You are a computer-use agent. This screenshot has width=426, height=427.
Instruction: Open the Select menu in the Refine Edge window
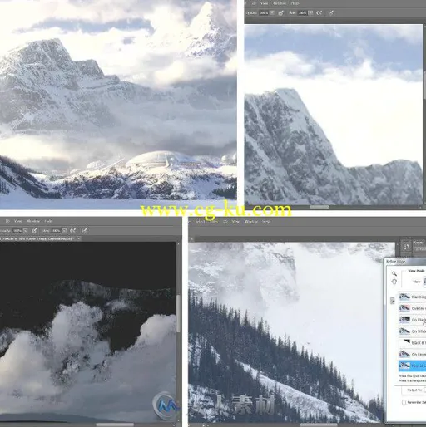[x=200, y=222]
